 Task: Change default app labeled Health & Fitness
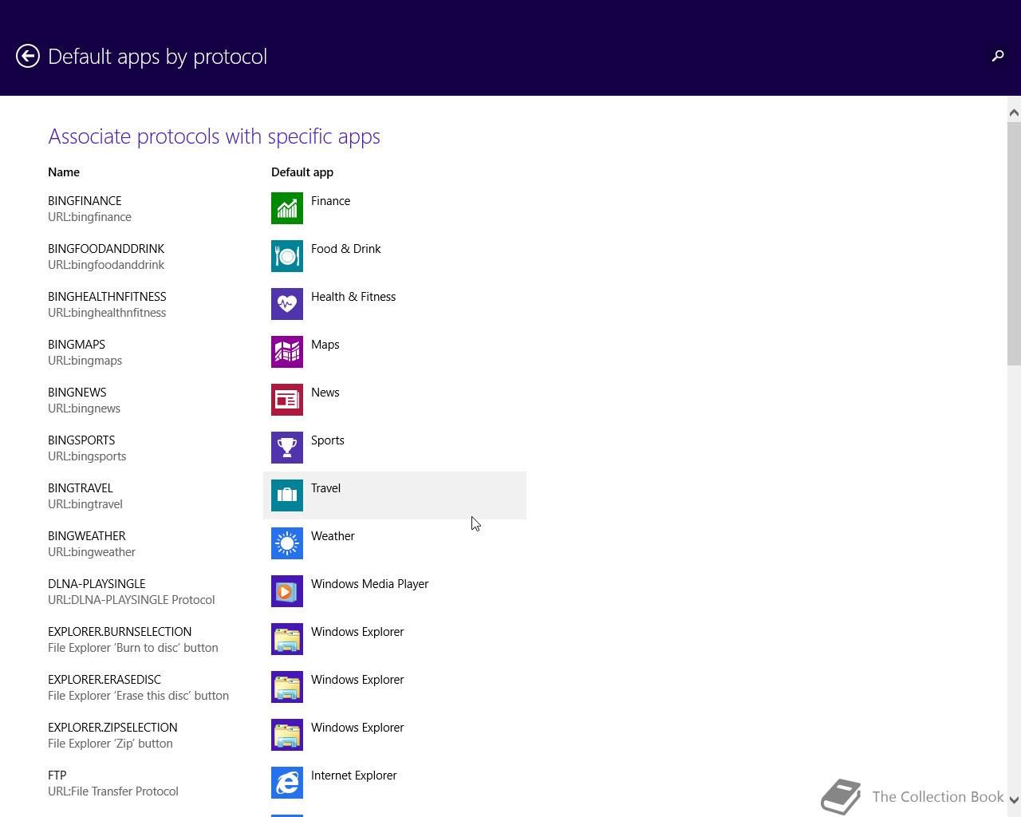[353, 297]
